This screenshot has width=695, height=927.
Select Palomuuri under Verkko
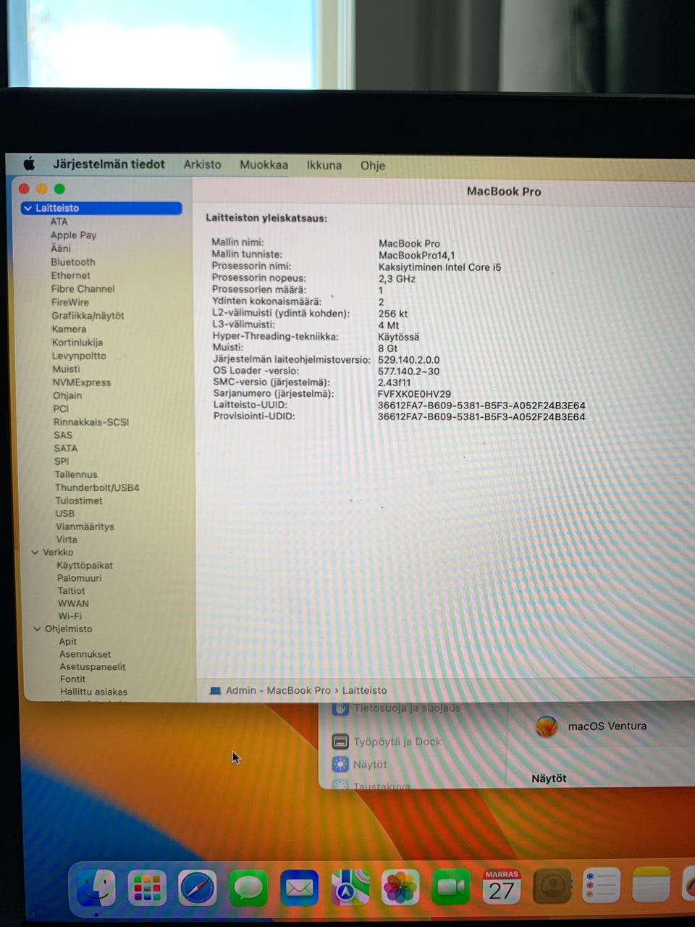(x=80, y=578)
